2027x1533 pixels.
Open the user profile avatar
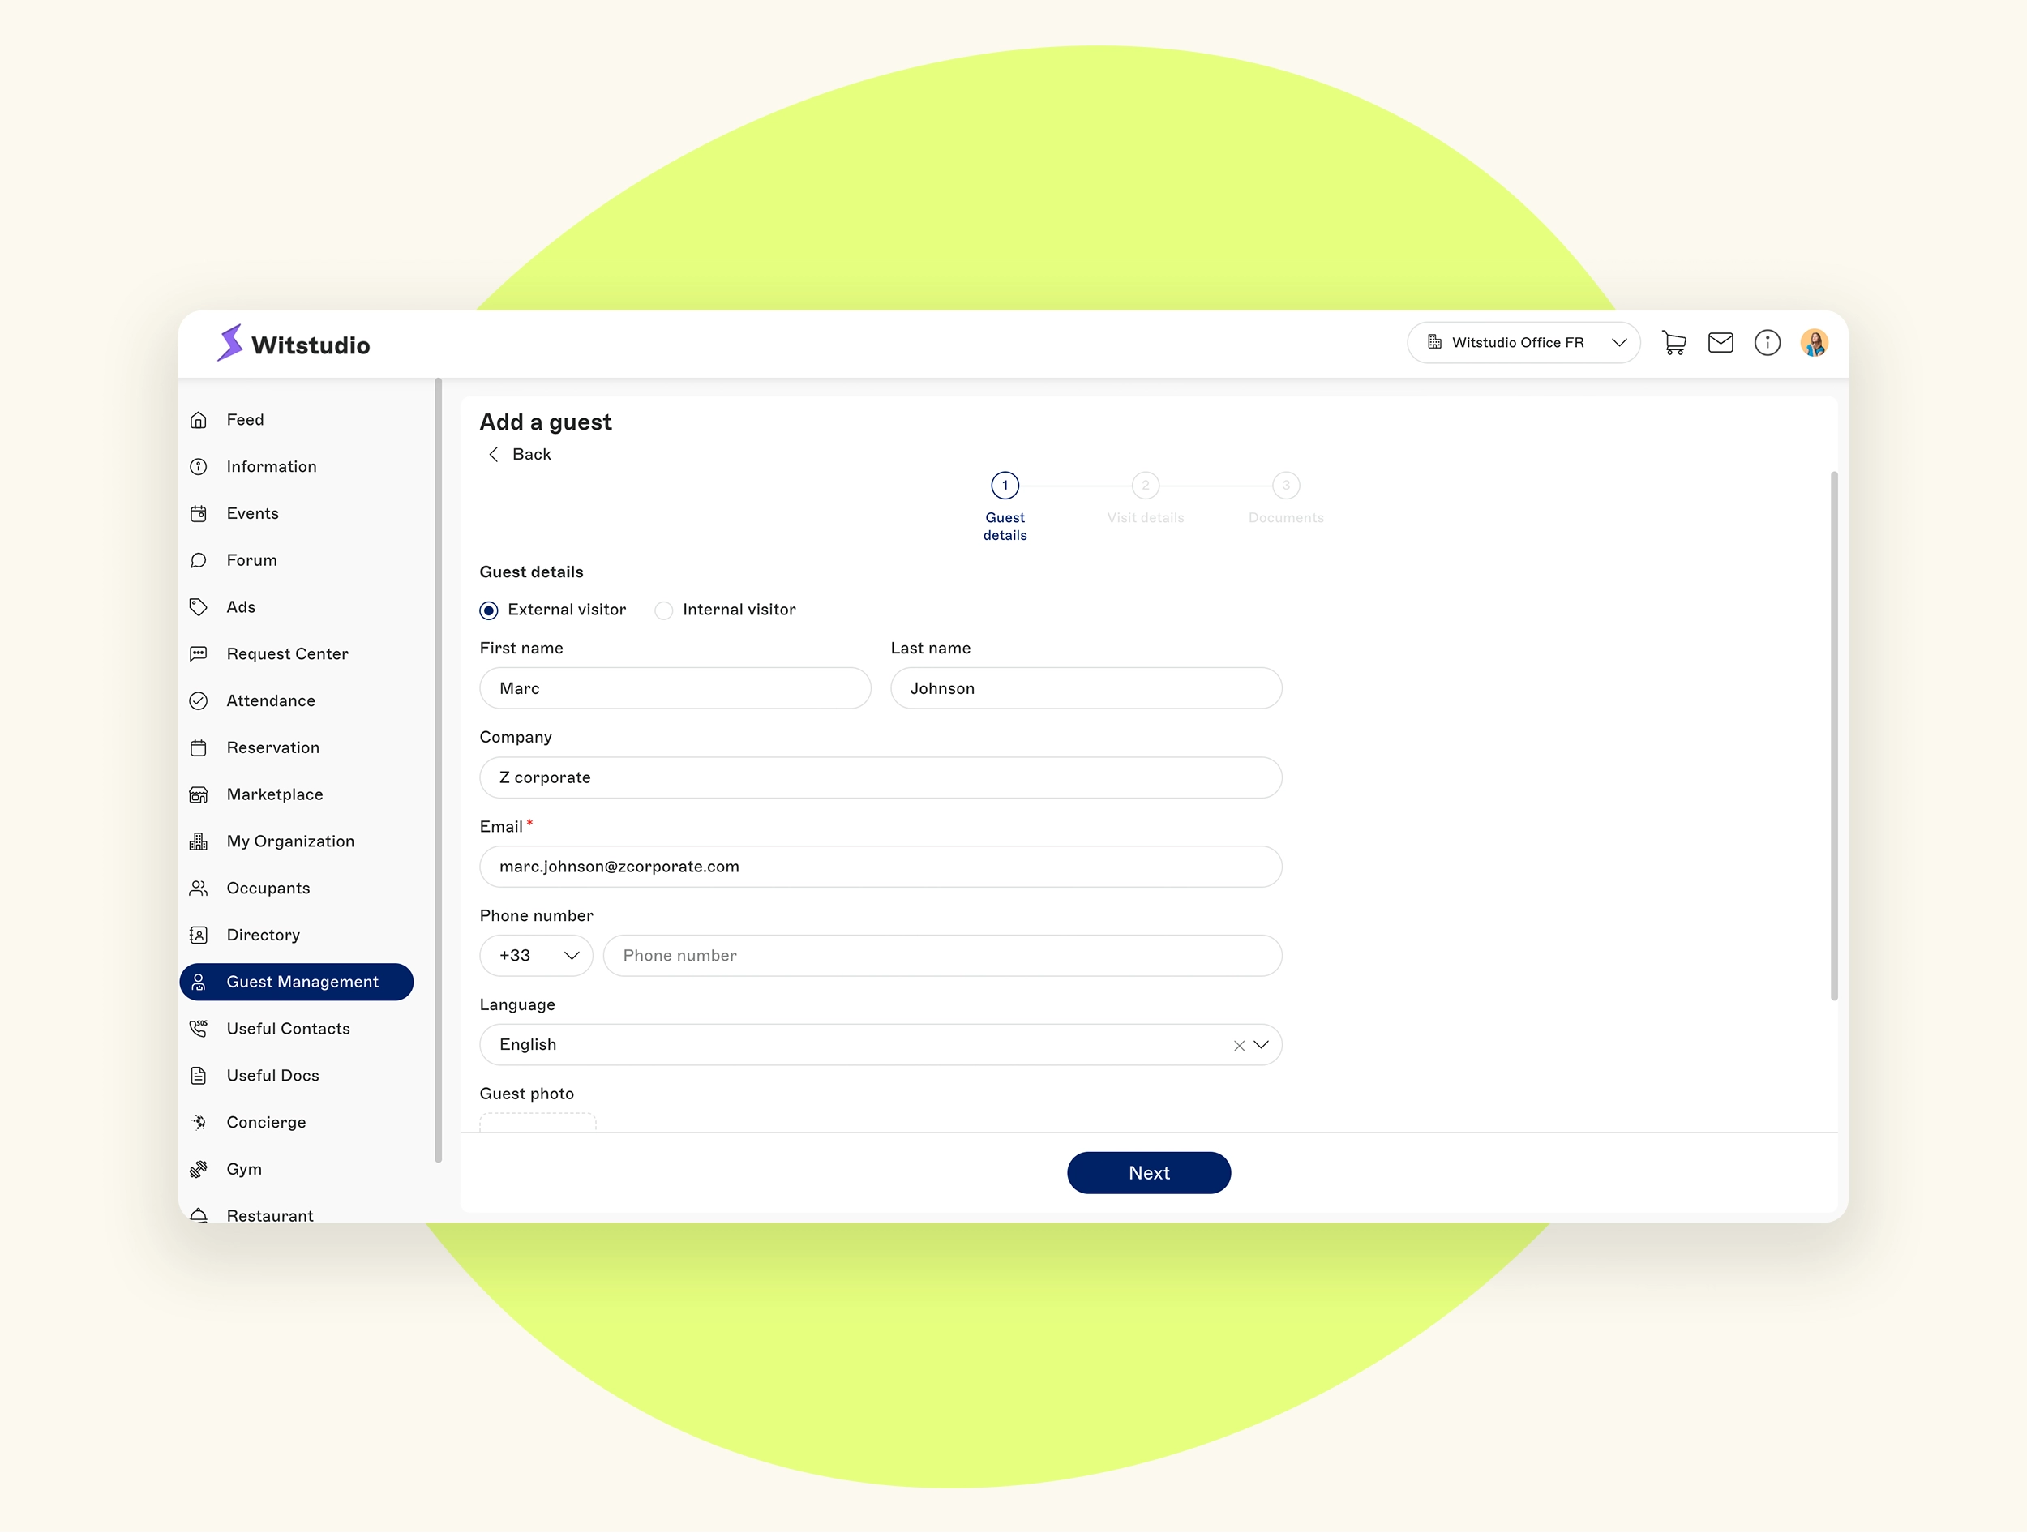(1814, 343)
